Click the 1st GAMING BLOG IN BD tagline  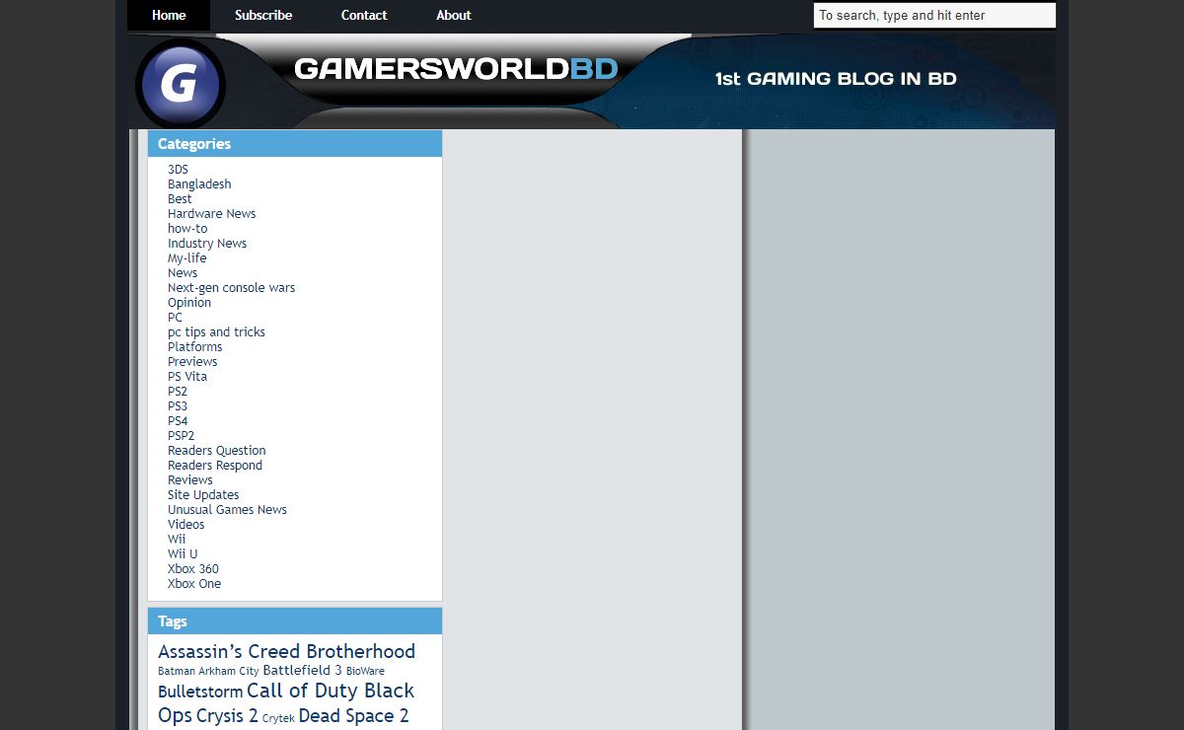click(836, 79)
